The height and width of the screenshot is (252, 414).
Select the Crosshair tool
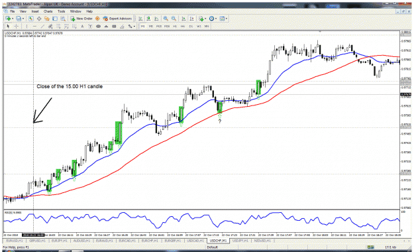coord(16,26)
